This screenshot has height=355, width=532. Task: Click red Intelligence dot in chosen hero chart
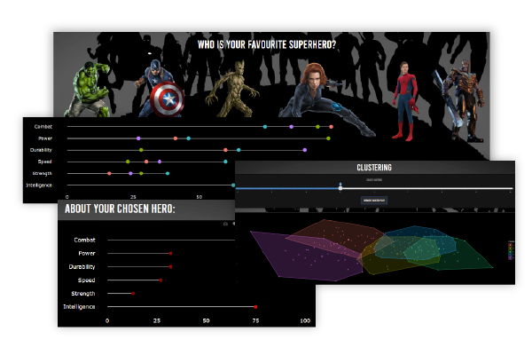[255, 307]
